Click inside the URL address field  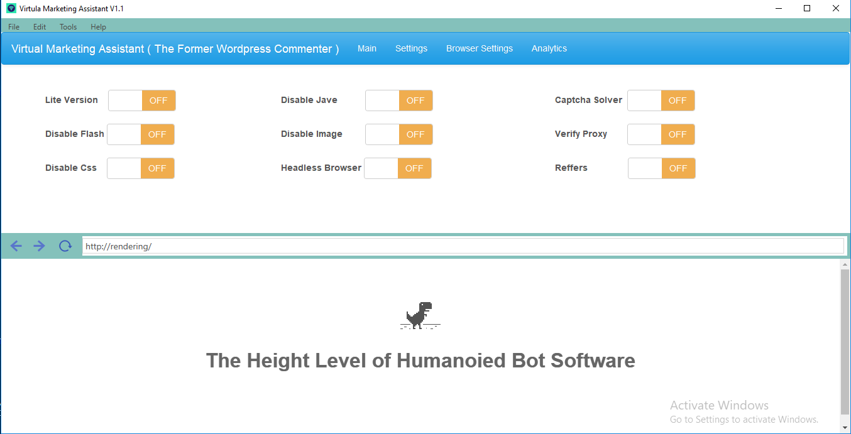pos(440,246)
